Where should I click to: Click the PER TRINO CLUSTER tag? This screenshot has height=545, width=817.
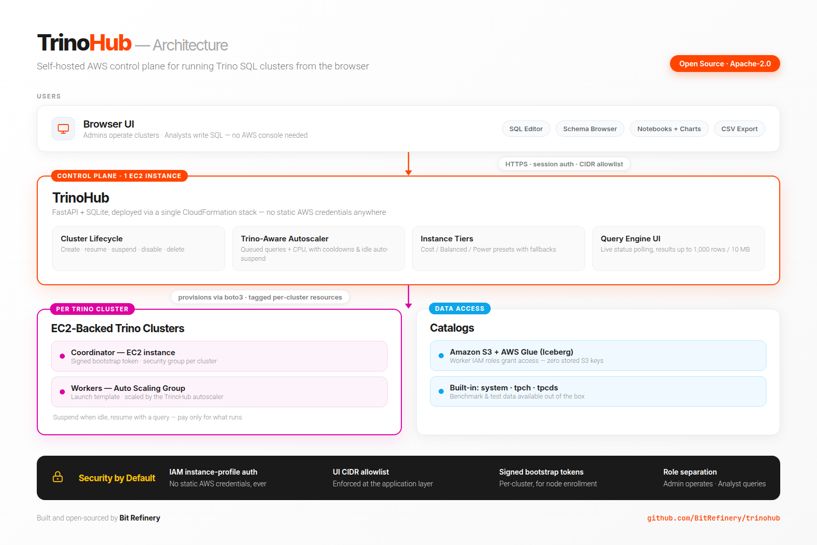[92, 309]
